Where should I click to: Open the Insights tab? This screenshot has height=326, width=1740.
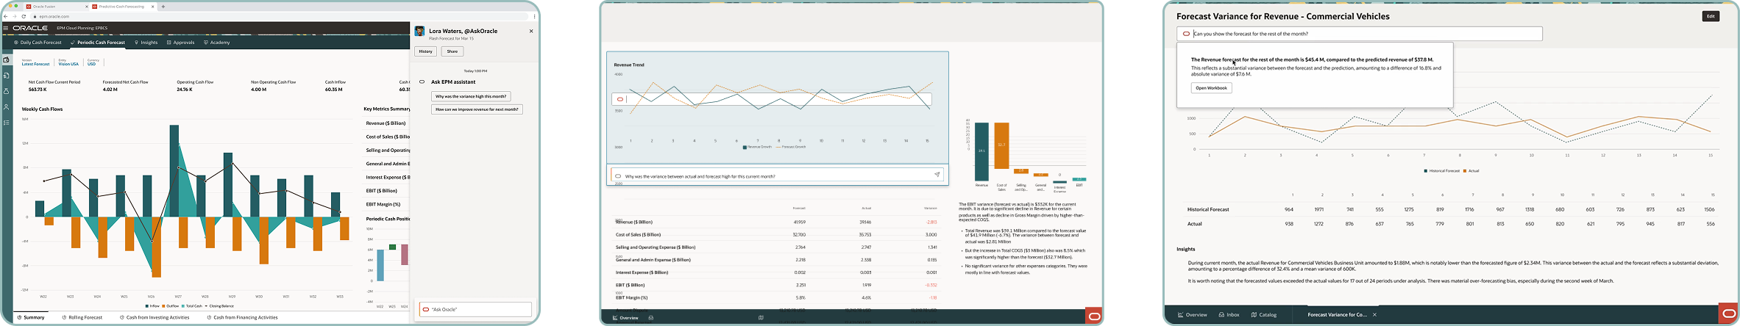[x=146, y=43]
